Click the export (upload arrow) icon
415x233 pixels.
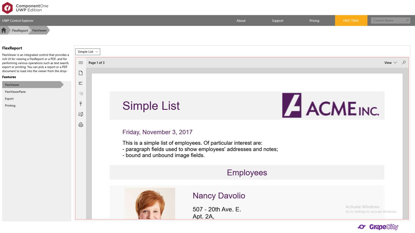81,104
